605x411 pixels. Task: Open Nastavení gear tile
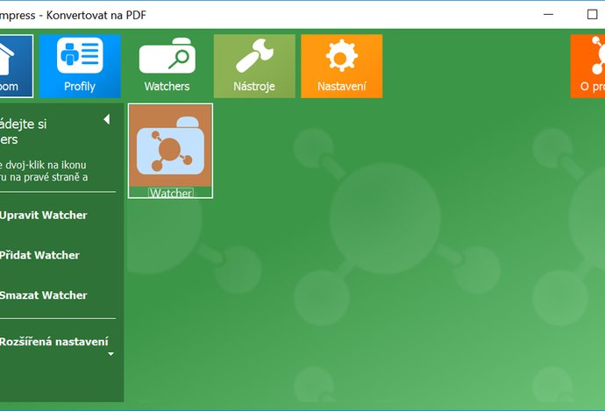point(341,66)
